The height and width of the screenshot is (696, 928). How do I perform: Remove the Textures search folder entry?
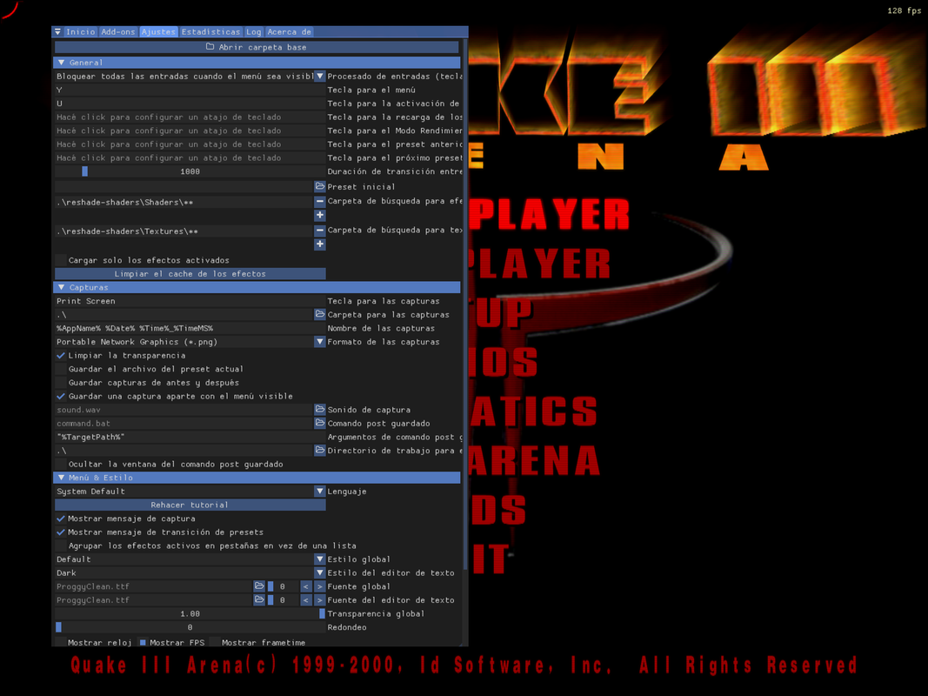[x=319, y=231]
